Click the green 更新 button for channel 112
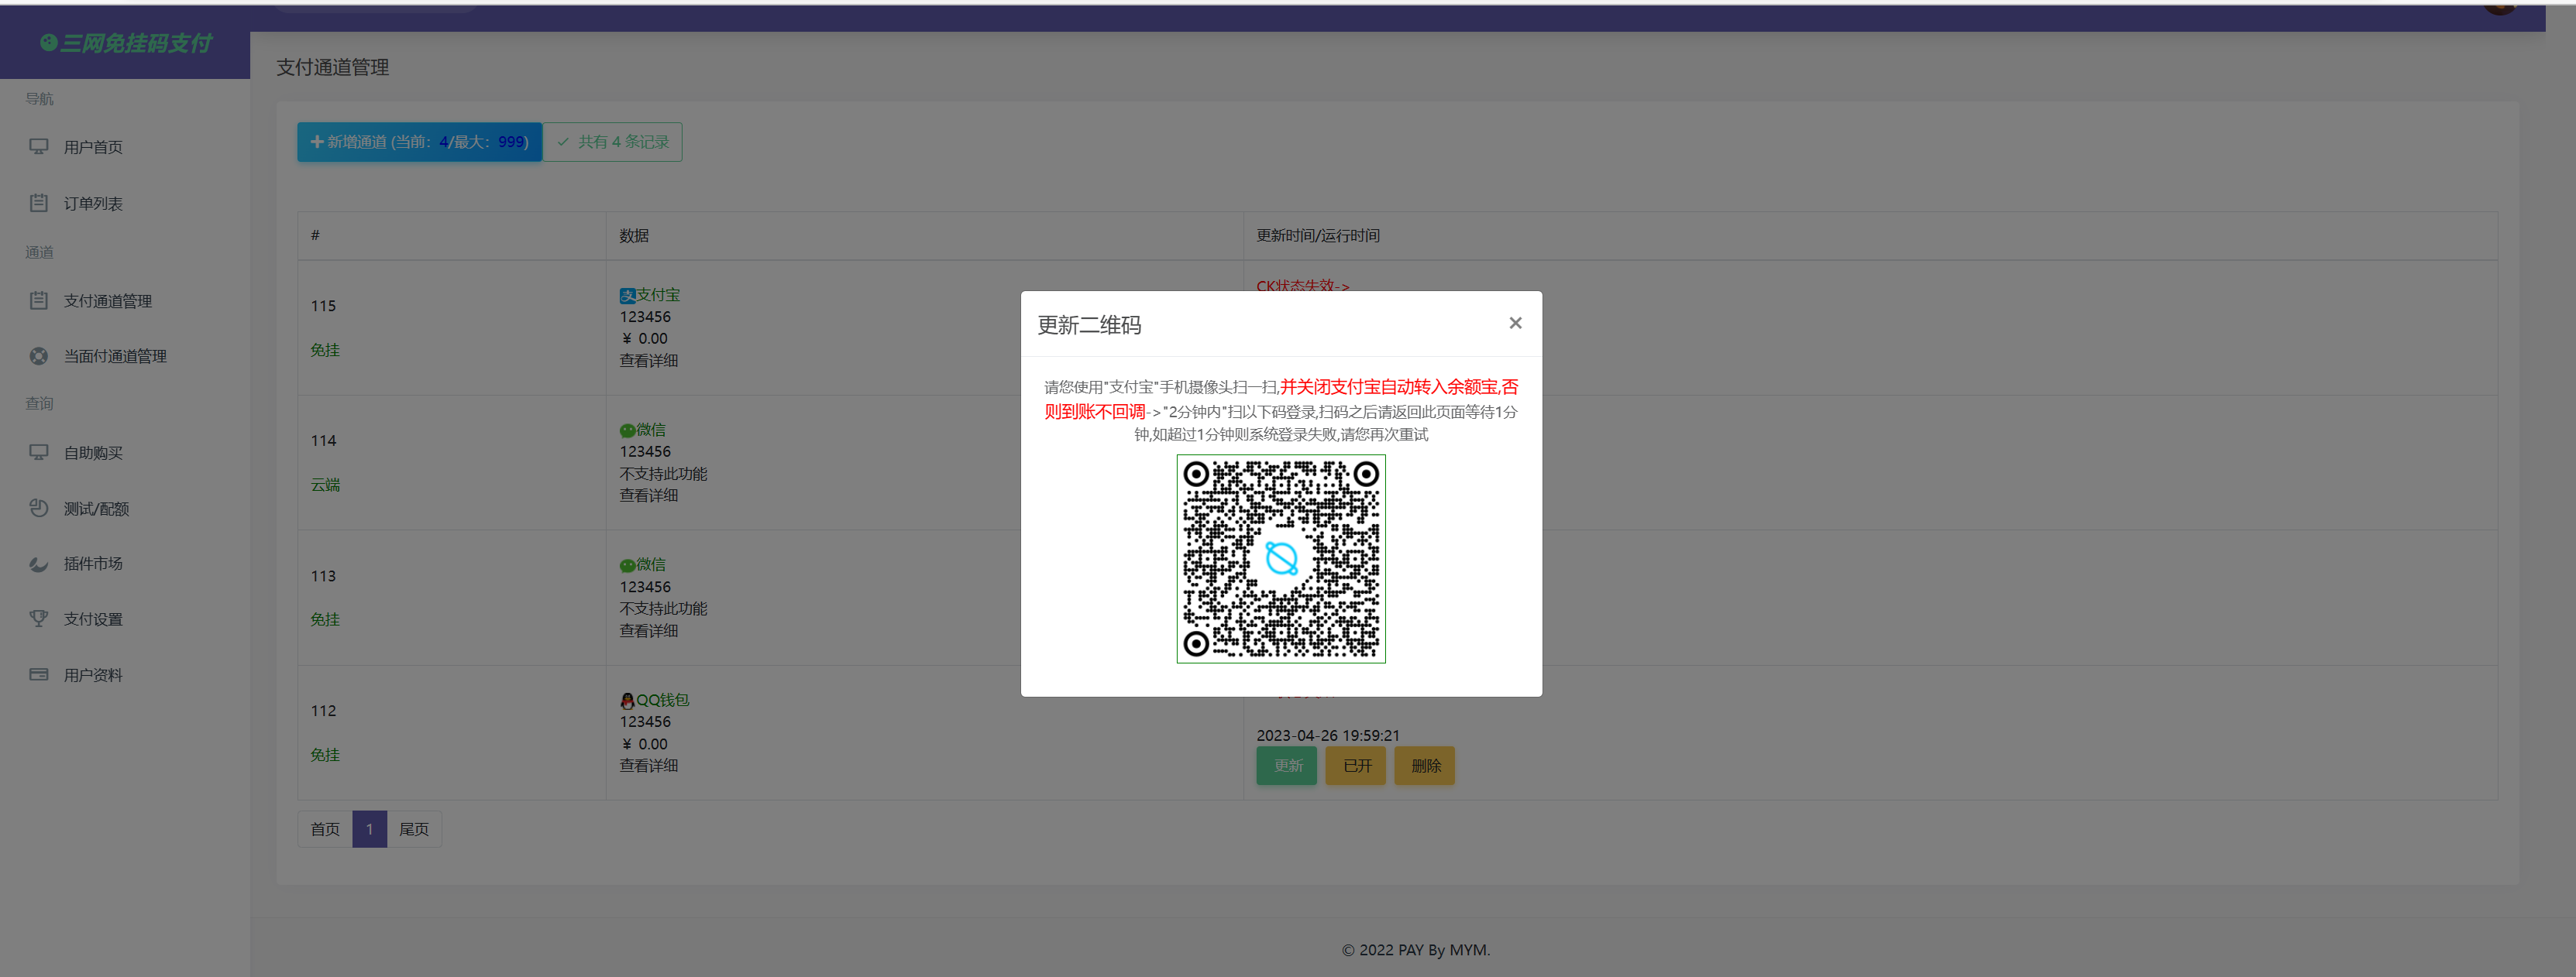Viewport: 2576px width, 977px height. point(1286,765)
